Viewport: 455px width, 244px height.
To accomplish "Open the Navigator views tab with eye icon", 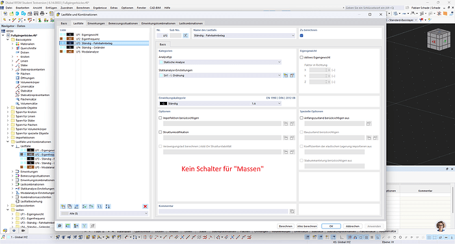I will 14,230.
